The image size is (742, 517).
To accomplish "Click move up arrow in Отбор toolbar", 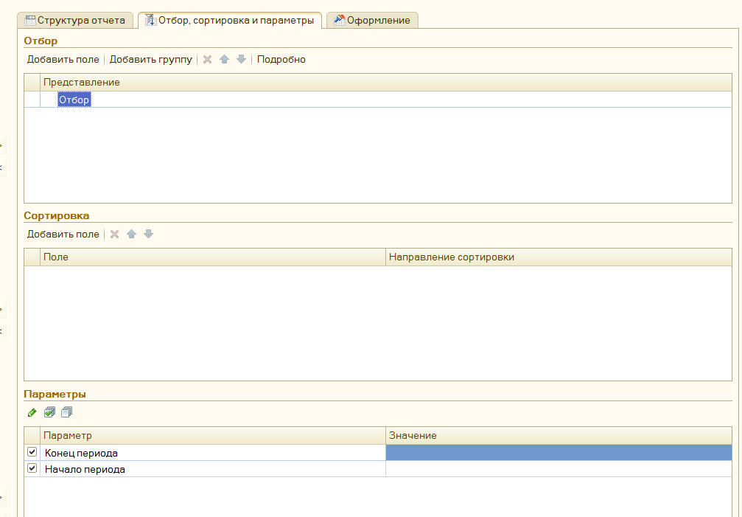I will click(225, 60).
